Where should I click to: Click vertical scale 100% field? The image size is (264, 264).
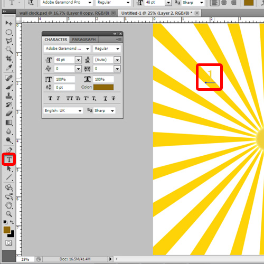(x=64, y=79)
